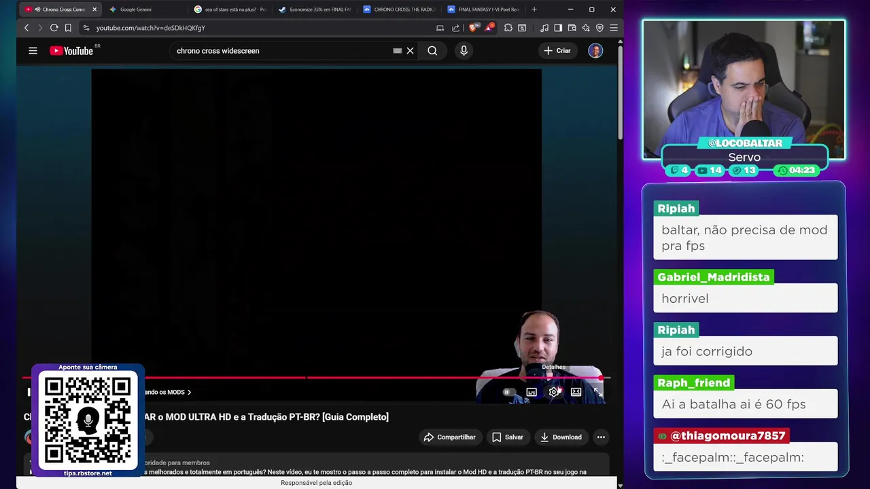The image size is (870, 489).
Task: Click the YouTube search magnifier button
Action: click(432, 50)
